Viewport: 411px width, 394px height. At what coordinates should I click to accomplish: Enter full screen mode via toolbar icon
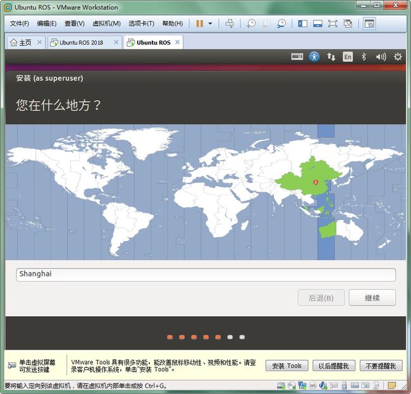coord(333,23)
